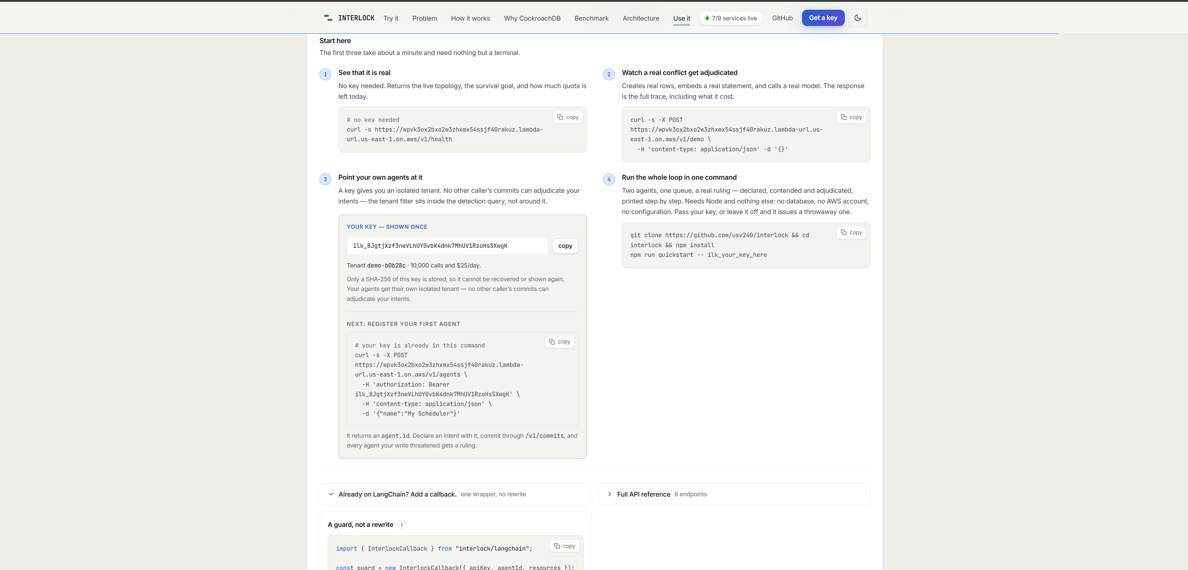The image size is (1188, 570).
Task: Click the Get a key button
Action: point(823,18)
